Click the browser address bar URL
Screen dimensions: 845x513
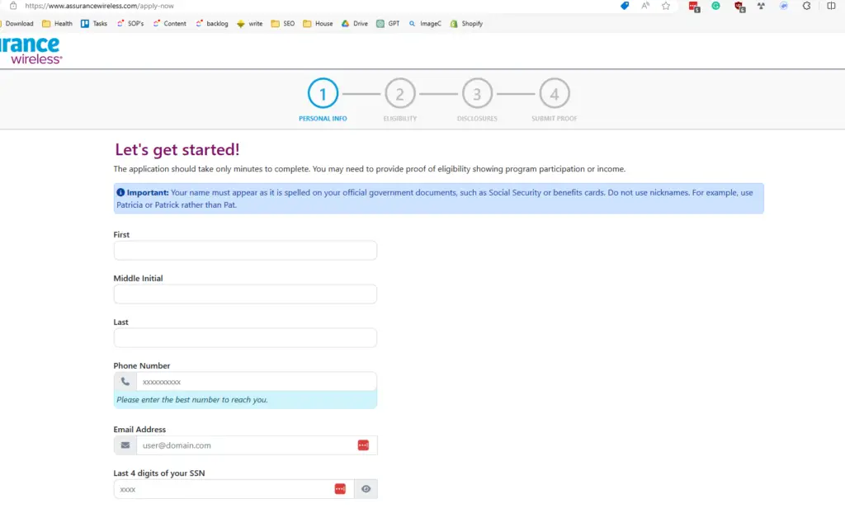pyautogui.click(x=99, y=6)
